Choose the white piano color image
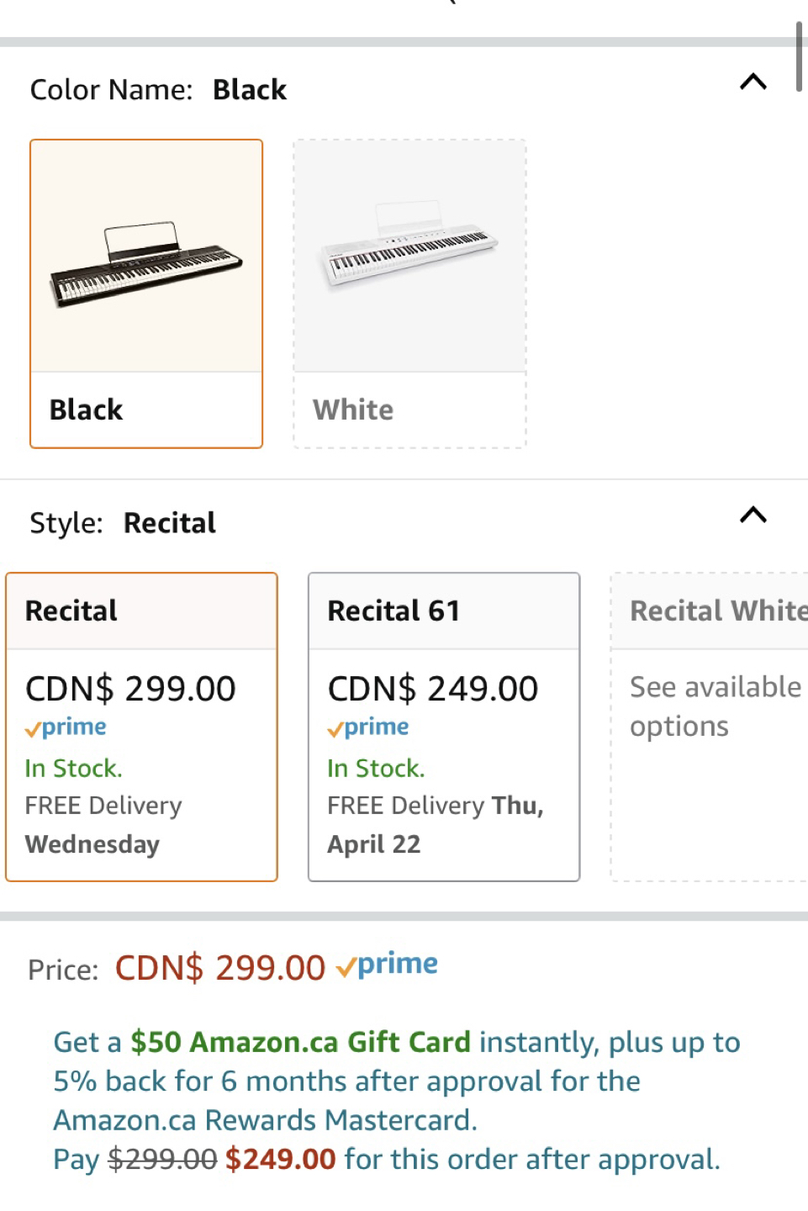The image size is (808, 1211). 409,257
